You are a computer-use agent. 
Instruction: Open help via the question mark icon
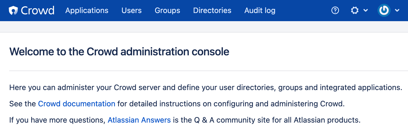[x=335, y=11]
